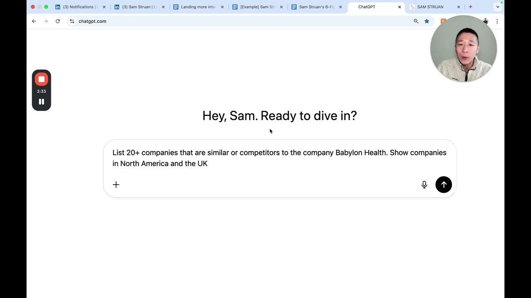Click inside the prompt text about Babylon Health
The image size is (531, 298).
point(279,158)
